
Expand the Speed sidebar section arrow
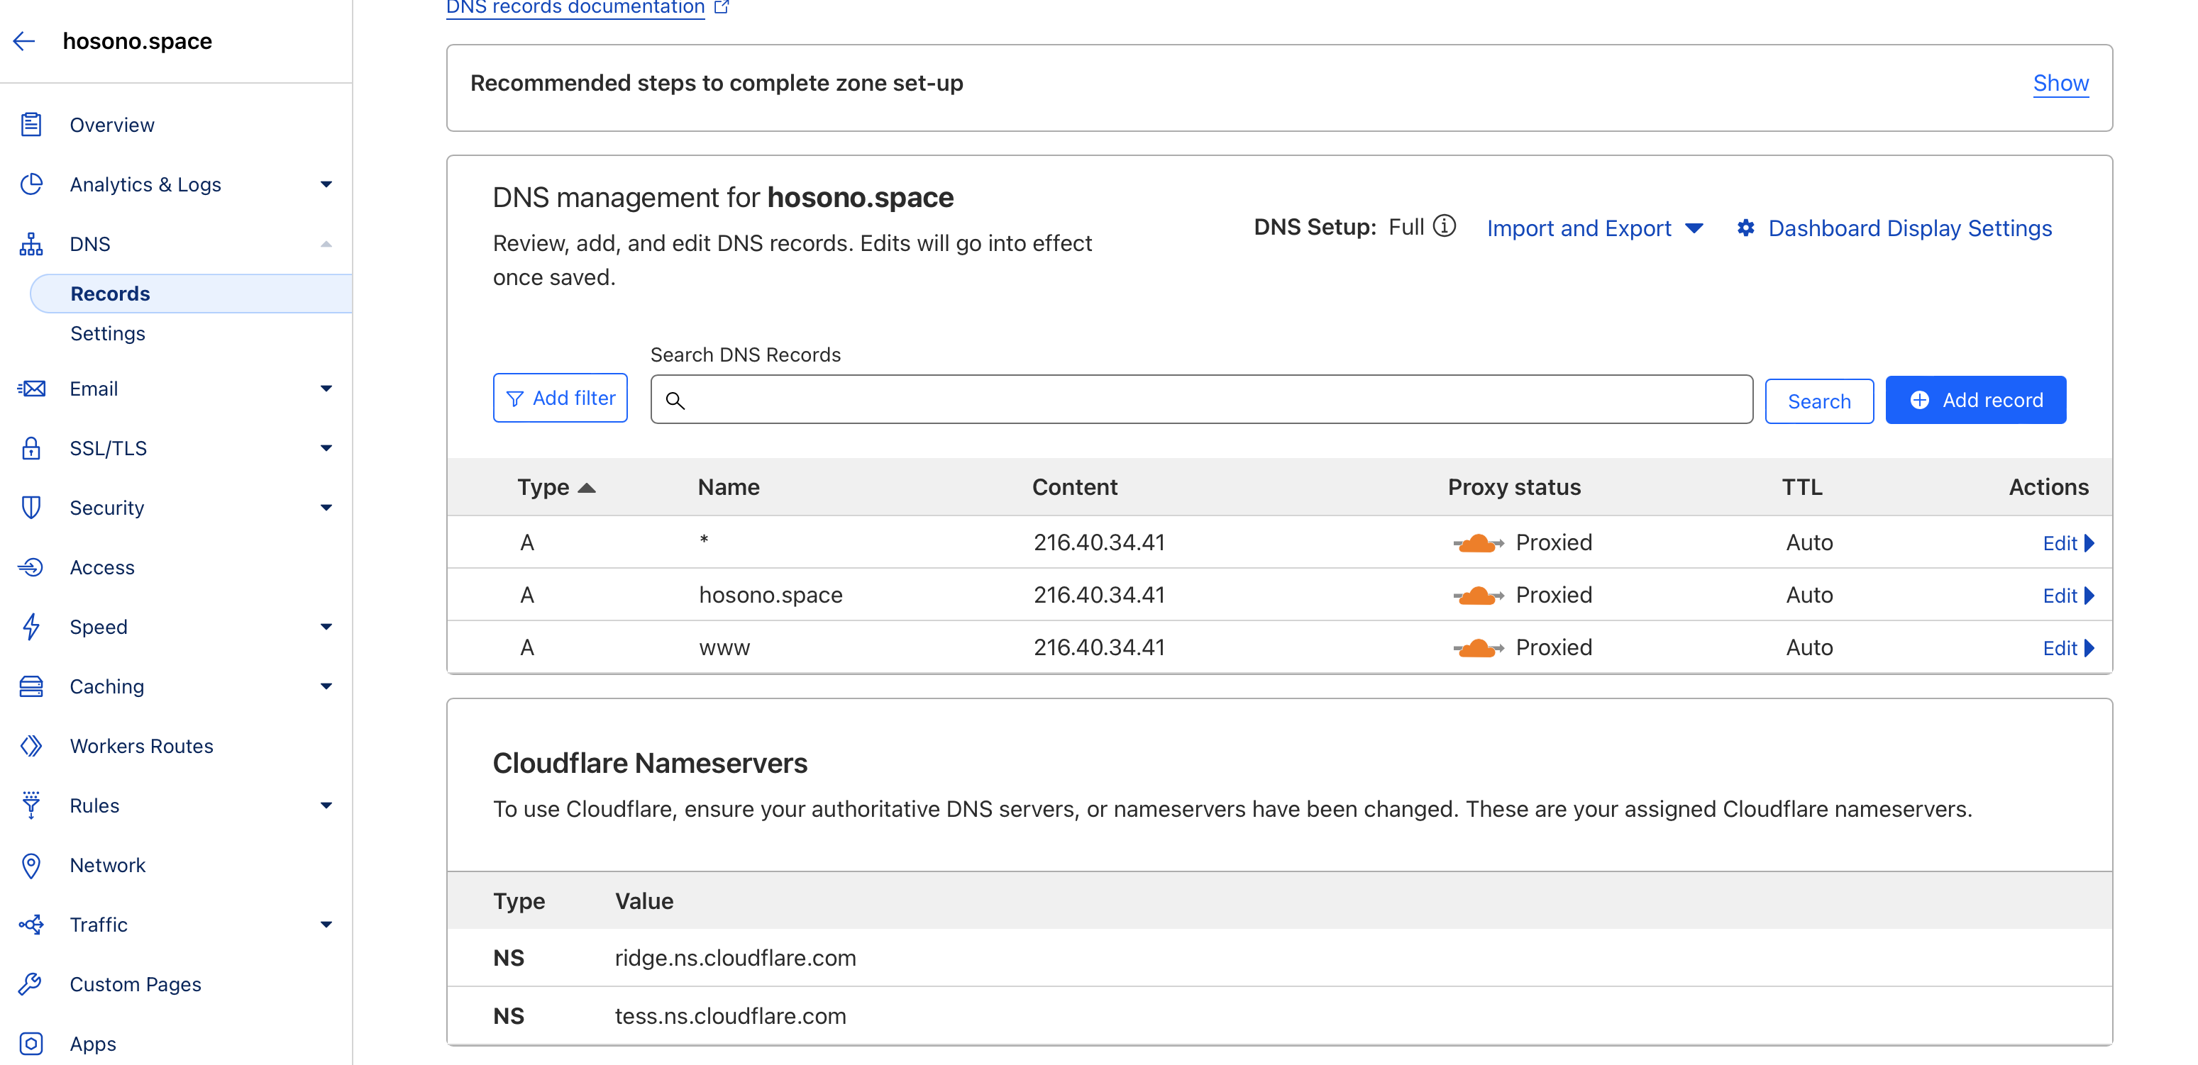click(x=326, y=627)
